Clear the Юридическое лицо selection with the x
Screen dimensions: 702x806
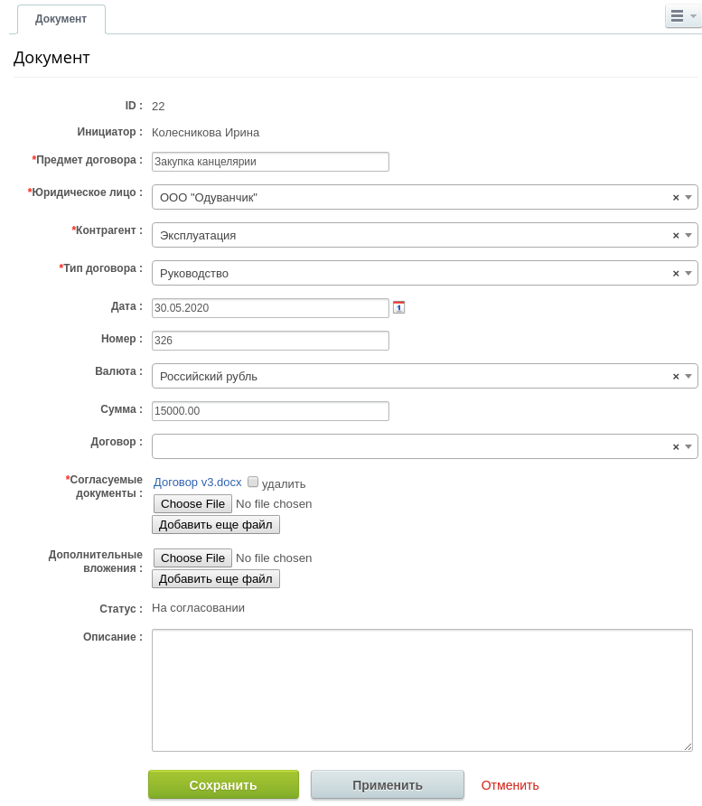(676, 197)
